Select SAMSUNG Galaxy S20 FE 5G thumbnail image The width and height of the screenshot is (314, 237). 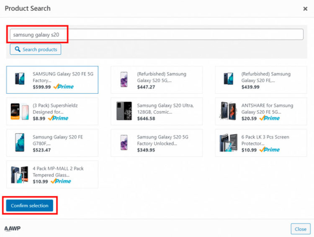coord(20,79)
